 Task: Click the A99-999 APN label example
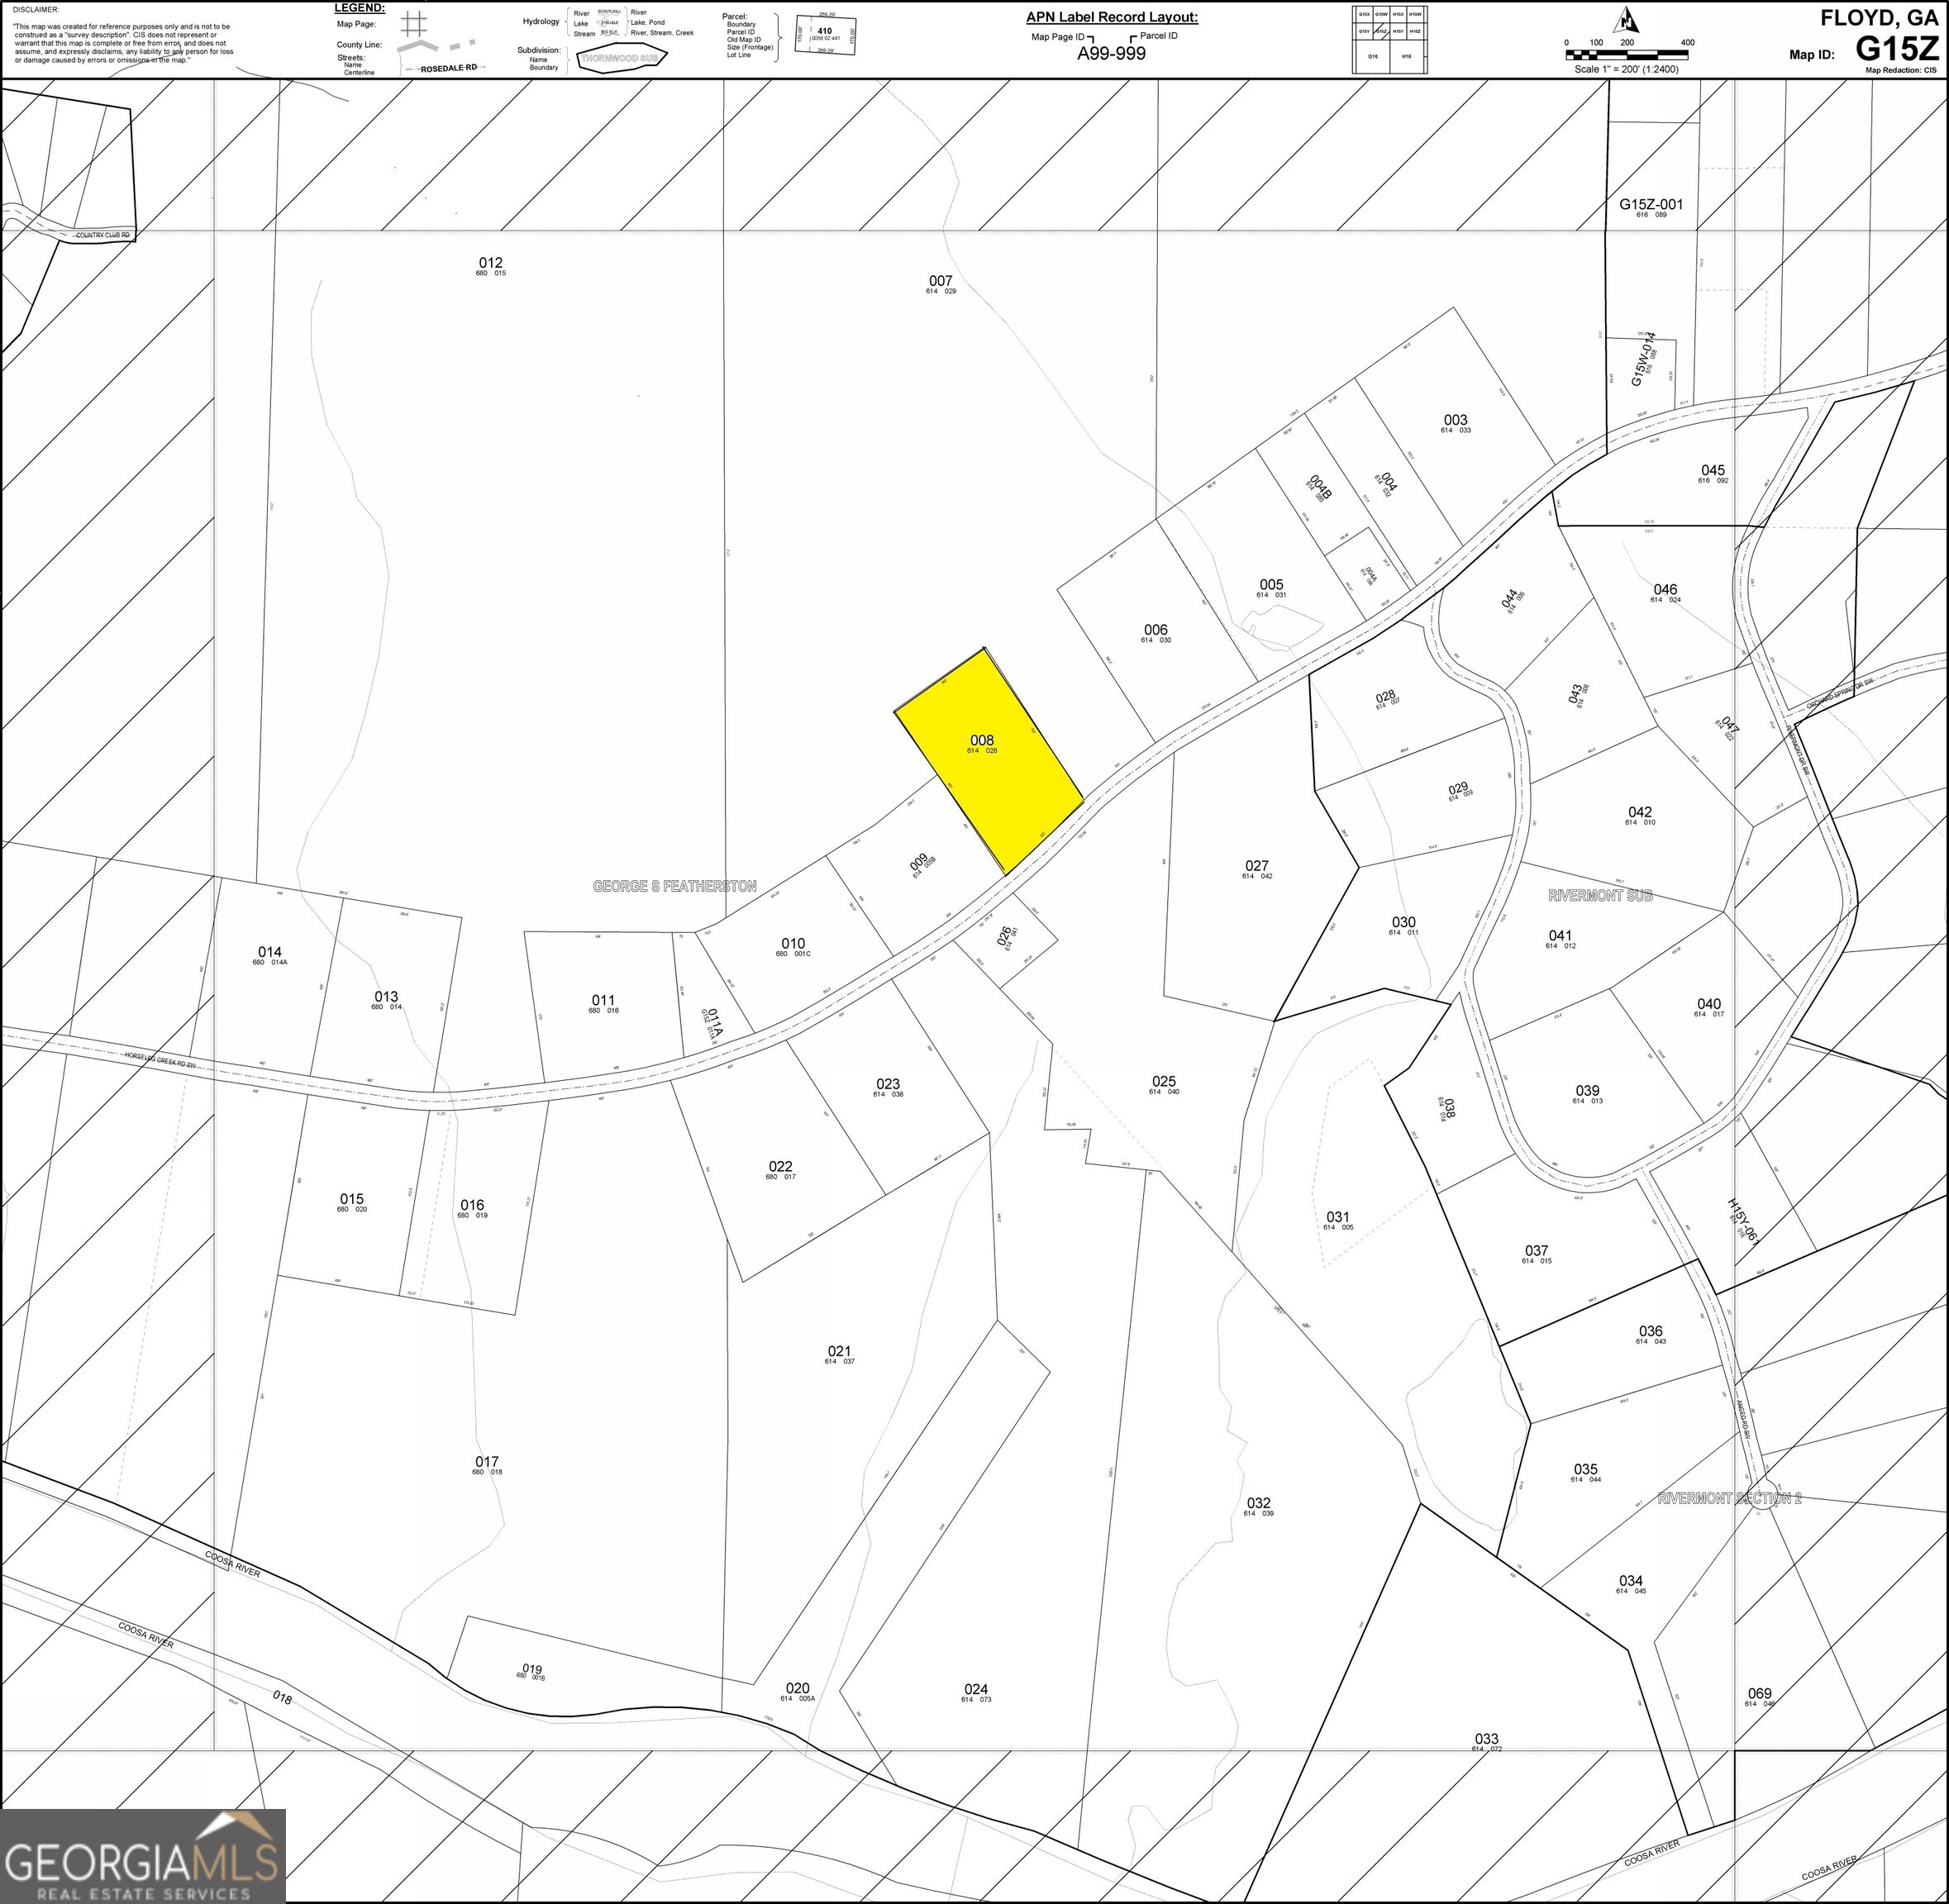pyautogui.click(x=1111, y=54)
